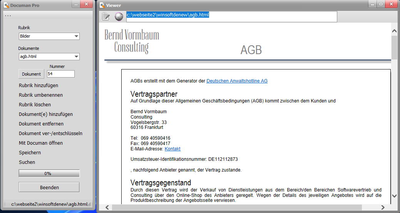This screenshot has width=400, height=213.
Task: Click the horizontal scrollbar right arrow
Action: pyautogui.click(x=383, y=207)
